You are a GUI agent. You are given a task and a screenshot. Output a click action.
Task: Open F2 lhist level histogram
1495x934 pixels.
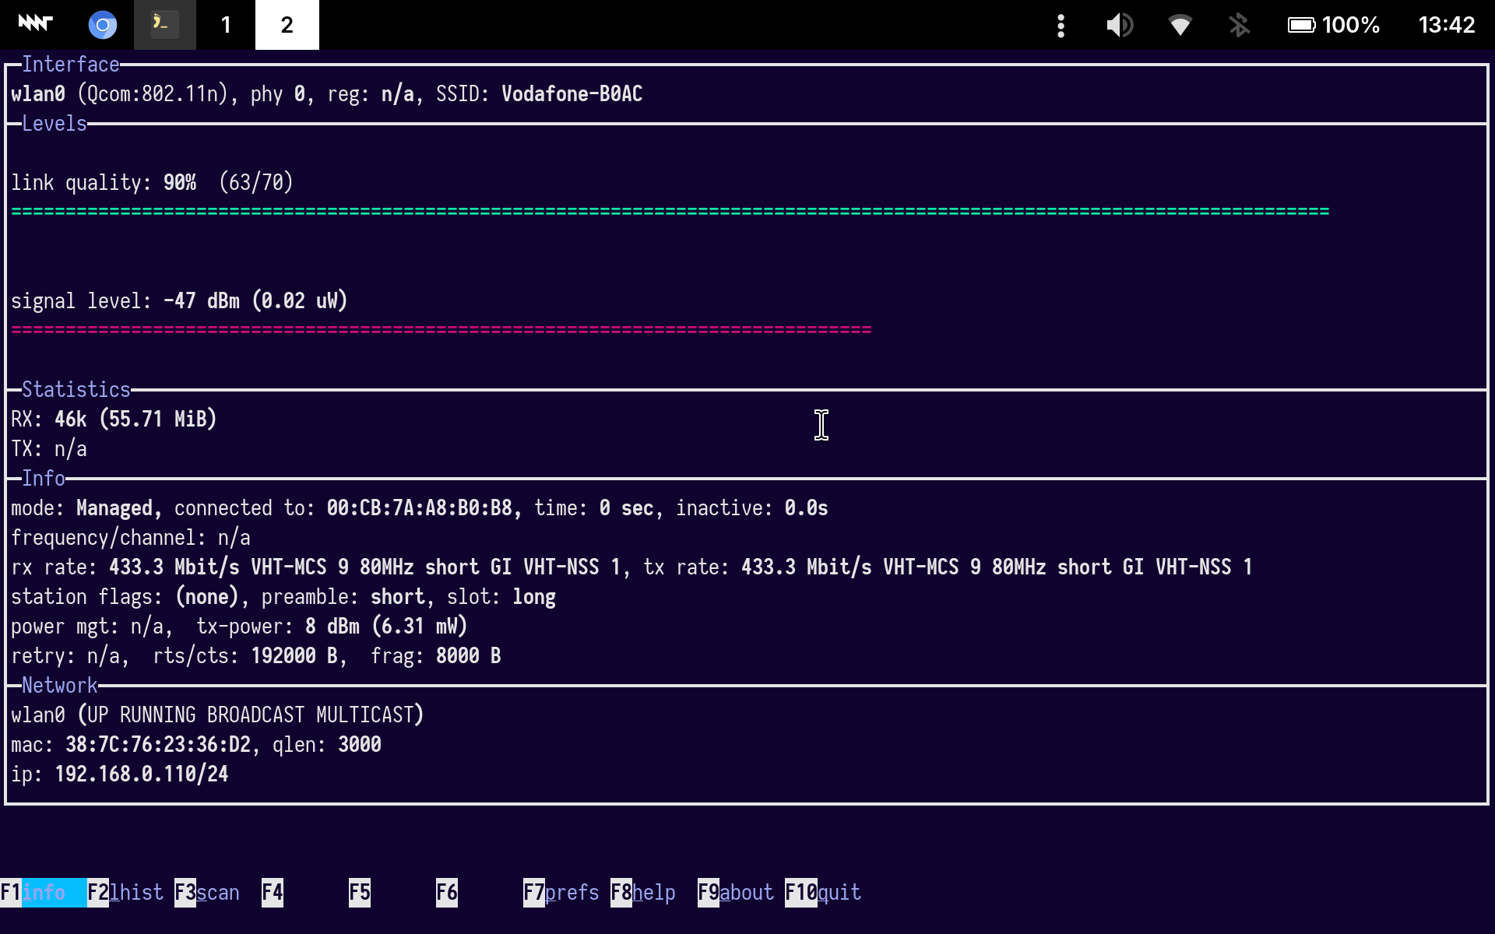[125, 892]
